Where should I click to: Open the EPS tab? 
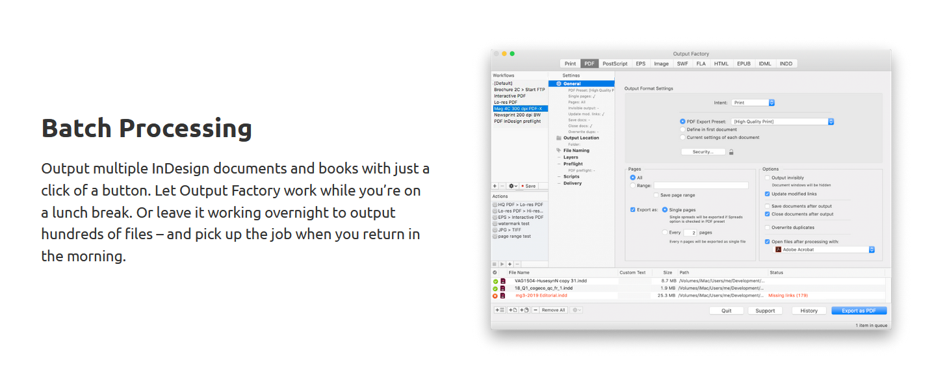(x=641, y=64)
